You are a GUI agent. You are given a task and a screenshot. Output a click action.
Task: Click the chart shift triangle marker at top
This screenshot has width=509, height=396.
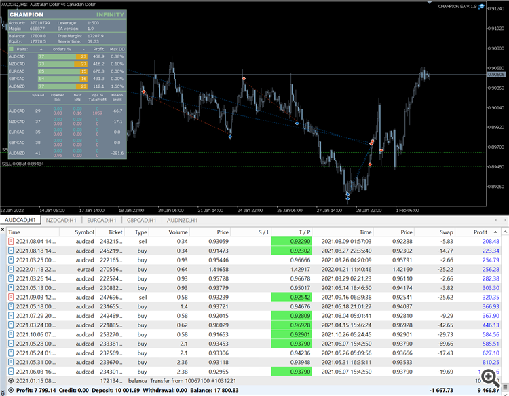(430, 2)
